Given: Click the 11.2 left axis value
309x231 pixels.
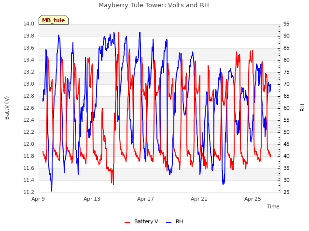Looking at the screenshot, I should point(29,192).
